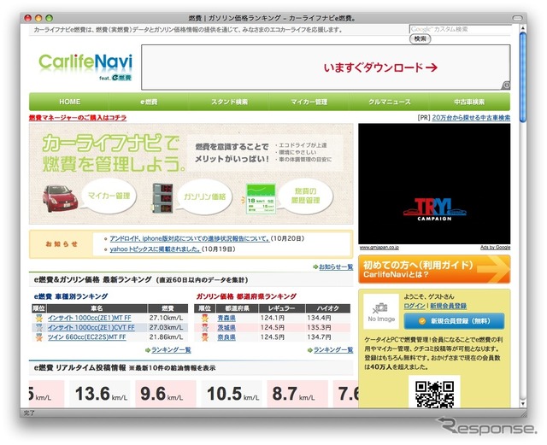547x445 pixels.
Task: Open the Android/iPhone progress report notice
Action: point(190,238)
